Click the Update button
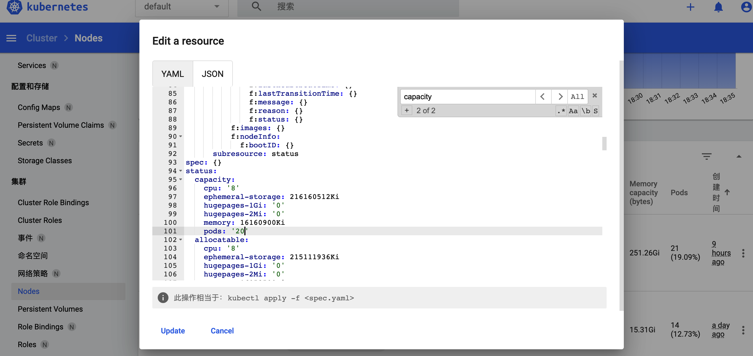 click(x=173, y=331)
